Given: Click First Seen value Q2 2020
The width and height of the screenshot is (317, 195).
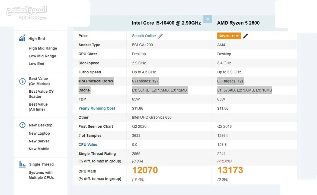Looking at the screenshot, I should coord(139,126).
